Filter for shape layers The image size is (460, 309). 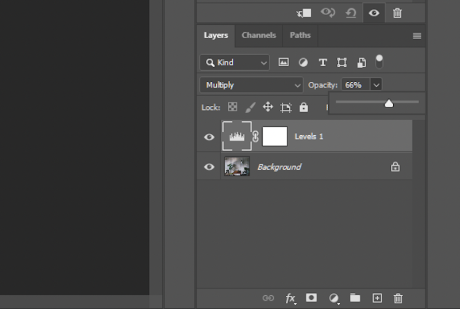coord(342,63)
